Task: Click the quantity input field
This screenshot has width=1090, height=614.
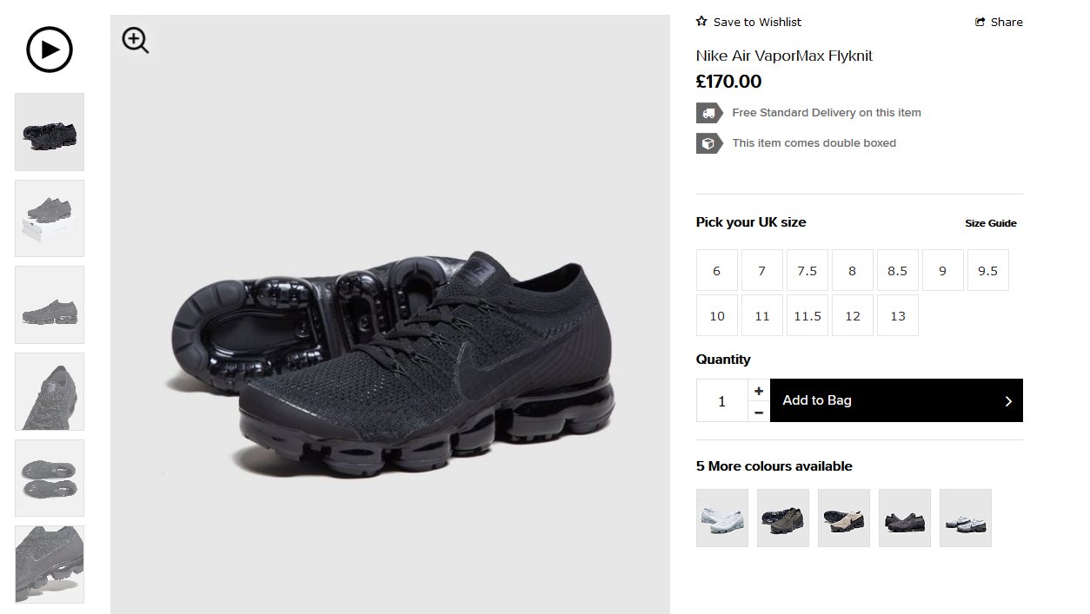Action: point(721,400)
